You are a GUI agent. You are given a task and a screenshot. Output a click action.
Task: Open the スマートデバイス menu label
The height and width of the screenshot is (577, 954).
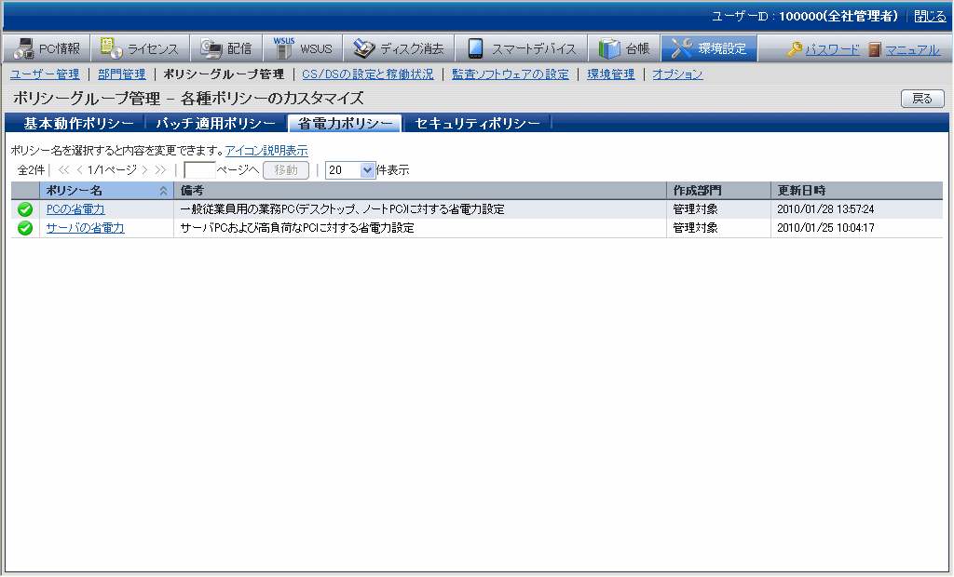coord(534,48)
